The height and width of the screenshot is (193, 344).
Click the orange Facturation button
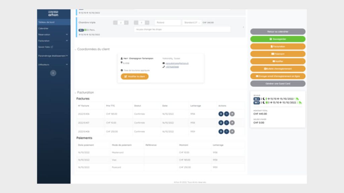pos(278,46)
